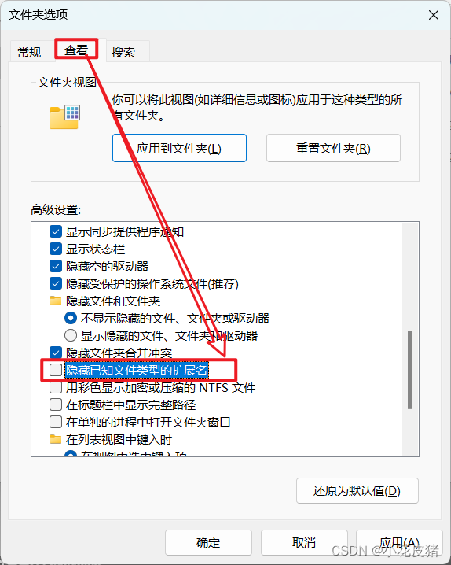Click 重置文件夹(R) button
451x565 pixels.
coord(333,148)
